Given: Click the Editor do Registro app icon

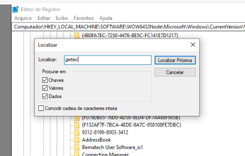Looking at the screenshot, I should (16, 9).
